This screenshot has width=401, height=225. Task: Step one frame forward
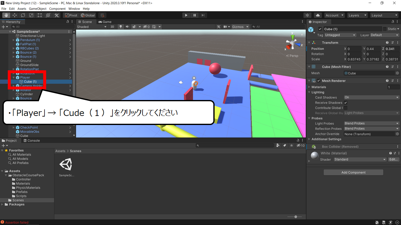point(203,15)
